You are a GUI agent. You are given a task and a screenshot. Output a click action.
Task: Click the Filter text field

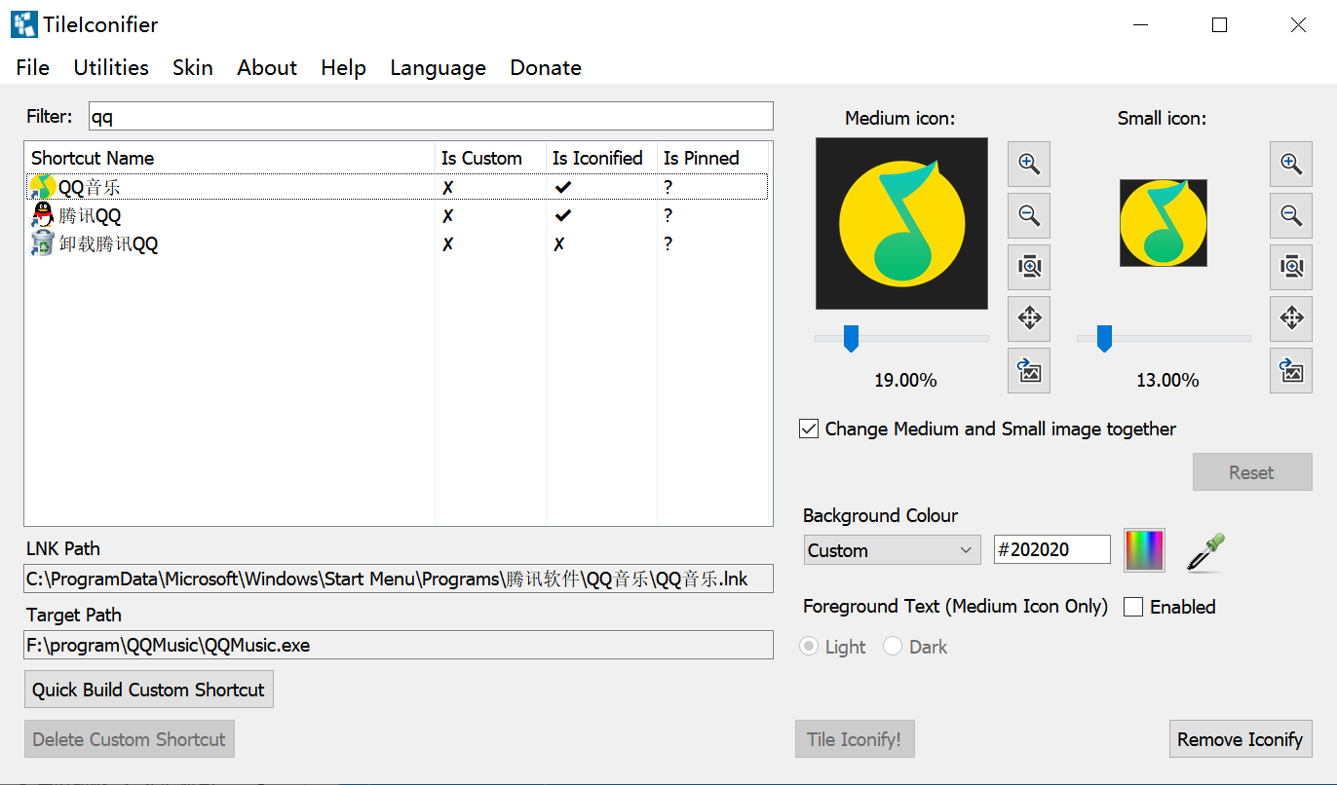431,116
